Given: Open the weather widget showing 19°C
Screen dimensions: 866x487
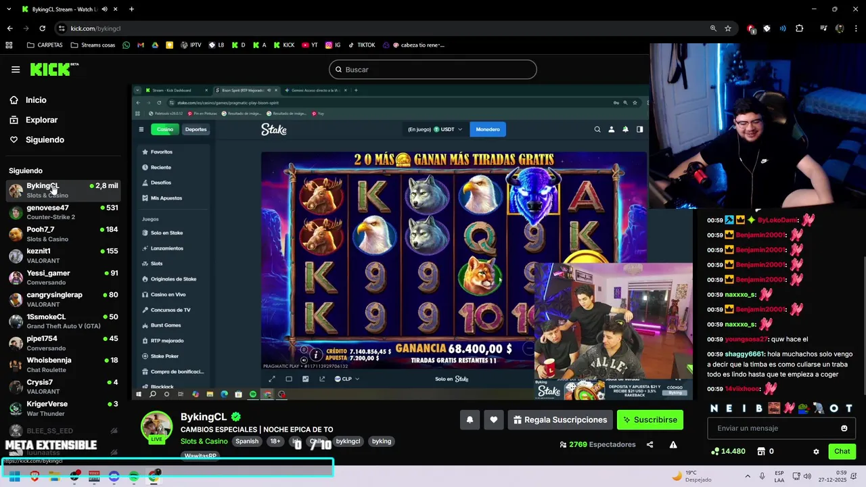Looking at the screenshot, I should [x=691, y=476].
